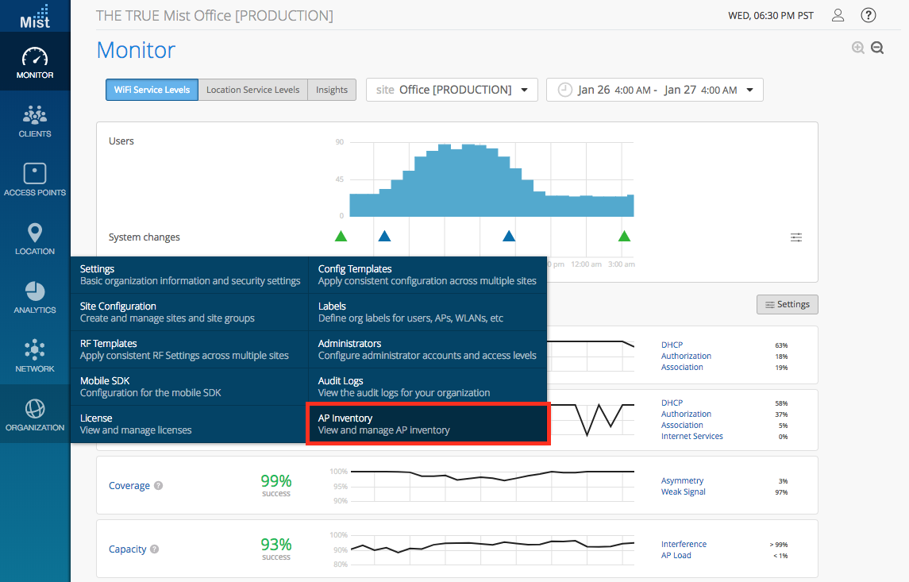Open Analytics pie chart icon
Screen dimensions: 909x582
(x=35, y=297)
